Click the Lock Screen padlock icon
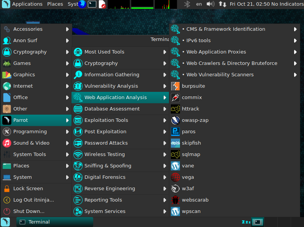Viewport: 304px width, 227px height. 7,189
